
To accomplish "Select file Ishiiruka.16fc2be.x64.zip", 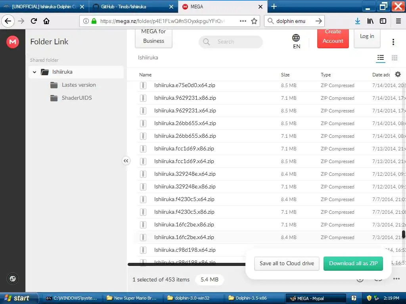I will pos(270,237).
